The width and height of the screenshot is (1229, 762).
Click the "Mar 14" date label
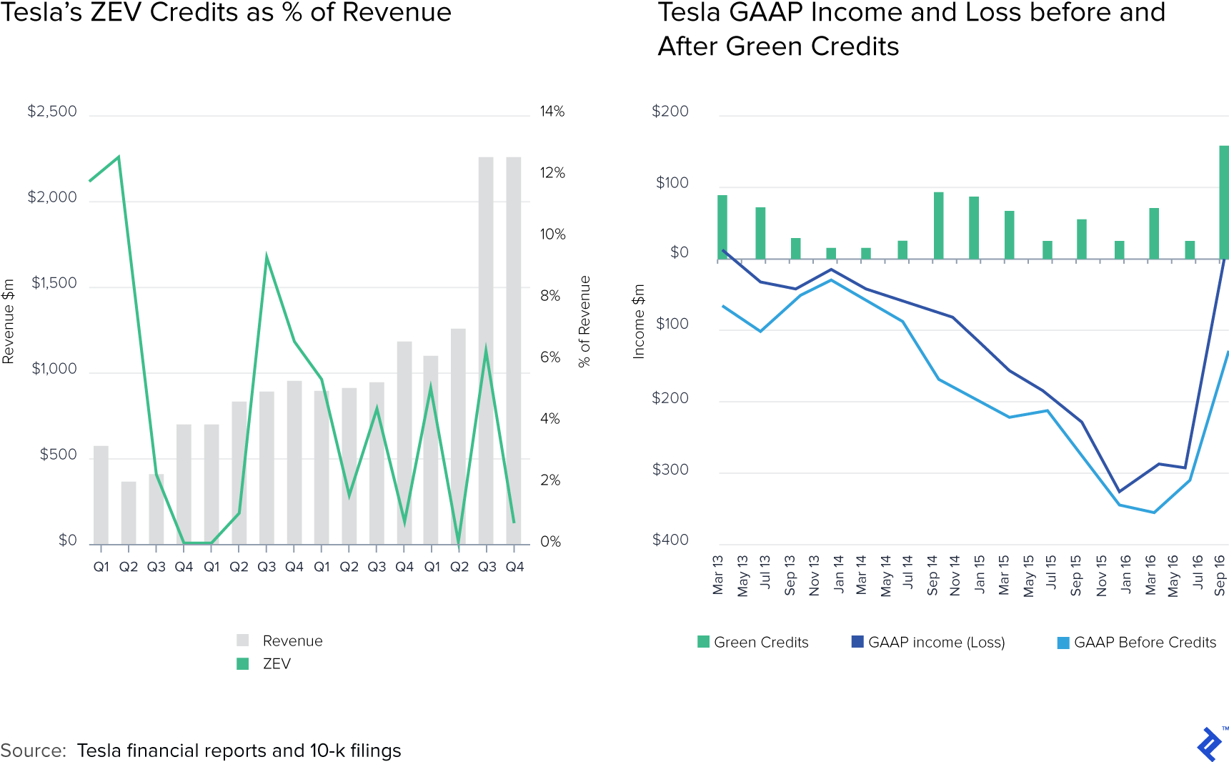(861, 575)
